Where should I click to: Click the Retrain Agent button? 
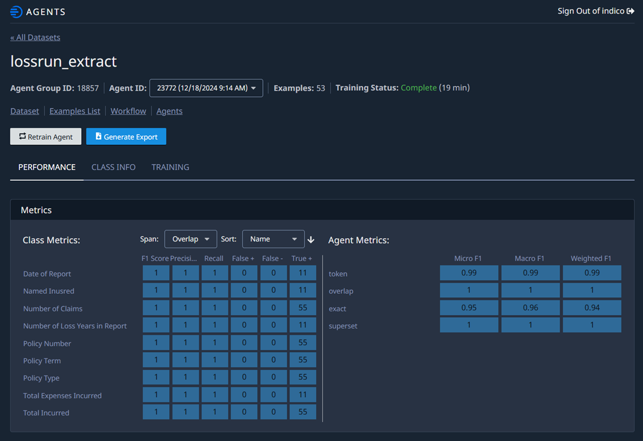click(46, 136)
